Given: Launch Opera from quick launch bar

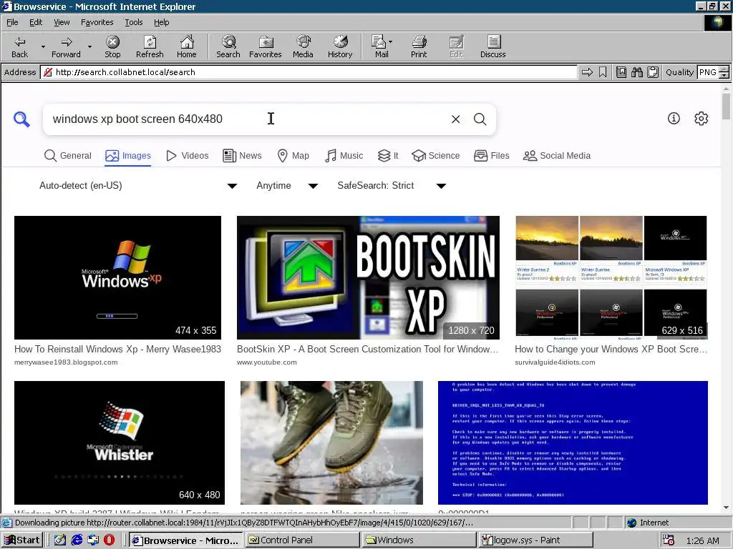Looking at the screenshot, I should coord(109,540).
